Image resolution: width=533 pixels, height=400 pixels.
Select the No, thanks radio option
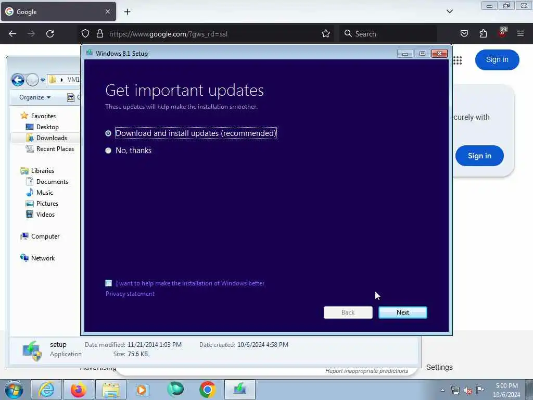click(x=108, y=151)
